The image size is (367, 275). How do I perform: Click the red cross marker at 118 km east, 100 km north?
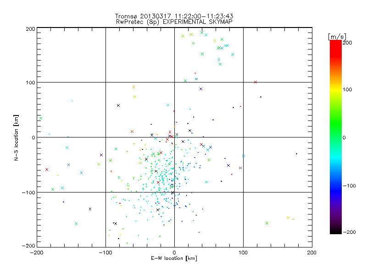(256, 82)
